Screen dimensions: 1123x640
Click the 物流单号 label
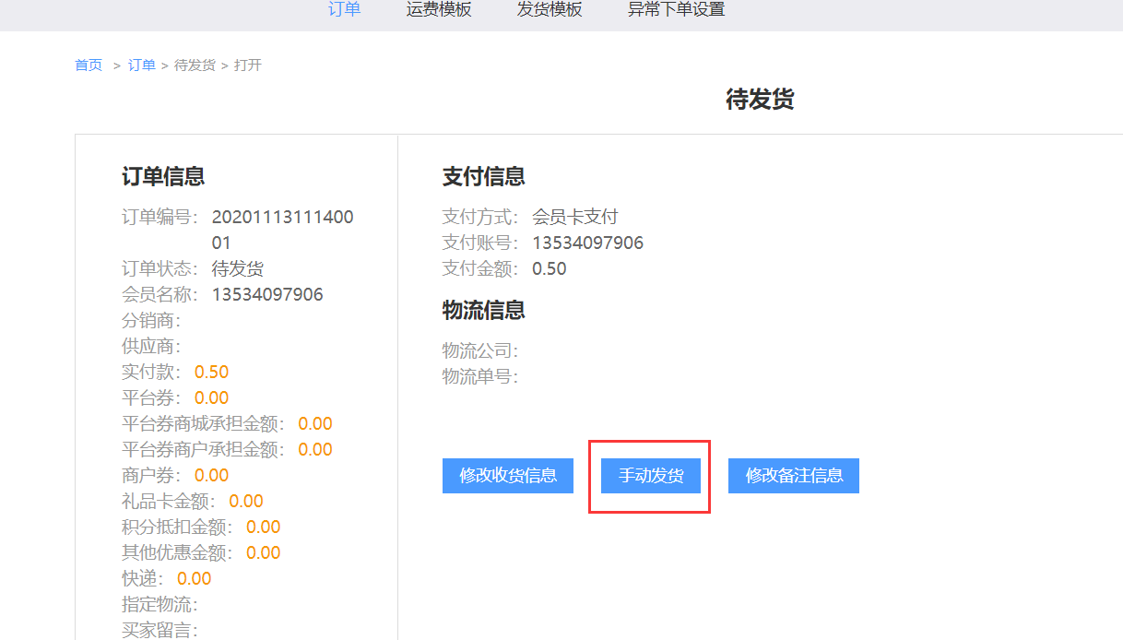tap(480, 377)
